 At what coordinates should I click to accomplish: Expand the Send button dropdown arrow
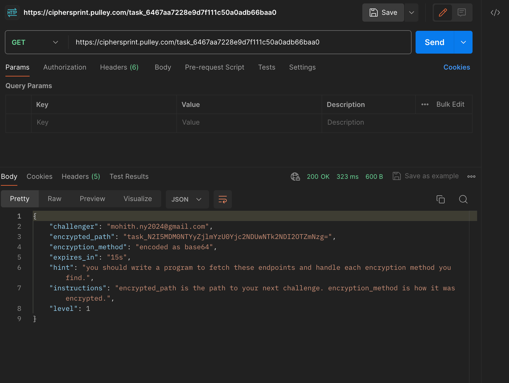click(463, 42)
